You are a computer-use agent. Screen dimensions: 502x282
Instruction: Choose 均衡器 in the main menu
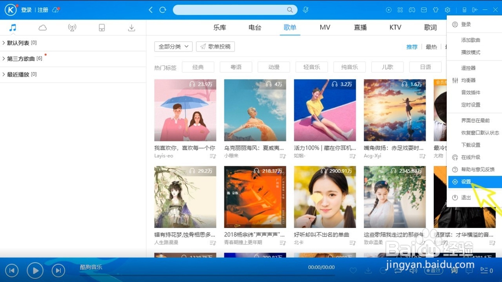tap(475, 80)
